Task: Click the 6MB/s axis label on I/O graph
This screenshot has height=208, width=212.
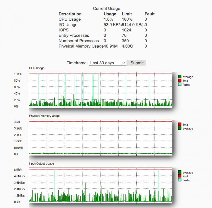Action: (18, 170)
